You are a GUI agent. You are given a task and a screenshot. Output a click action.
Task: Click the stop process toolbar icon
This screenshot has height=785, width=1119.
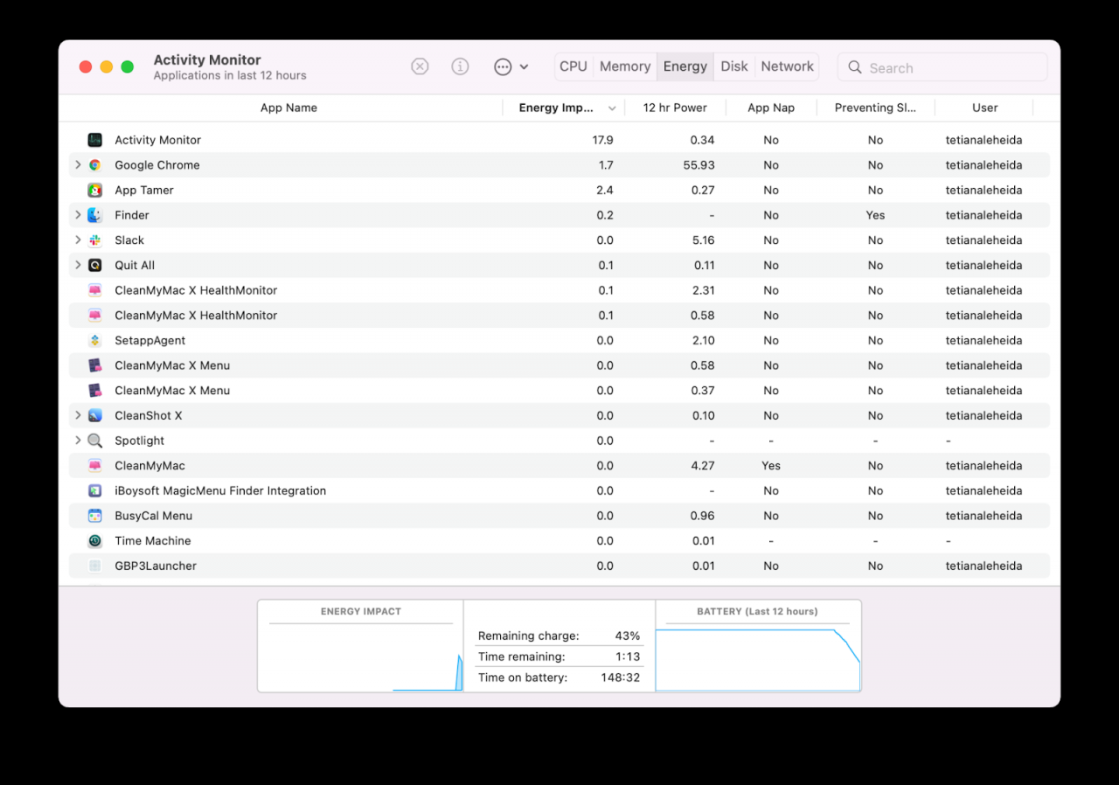420,66
